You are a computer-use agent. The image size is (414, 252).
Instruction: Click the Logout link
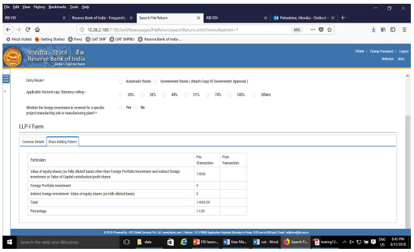[x=403, y=51]
